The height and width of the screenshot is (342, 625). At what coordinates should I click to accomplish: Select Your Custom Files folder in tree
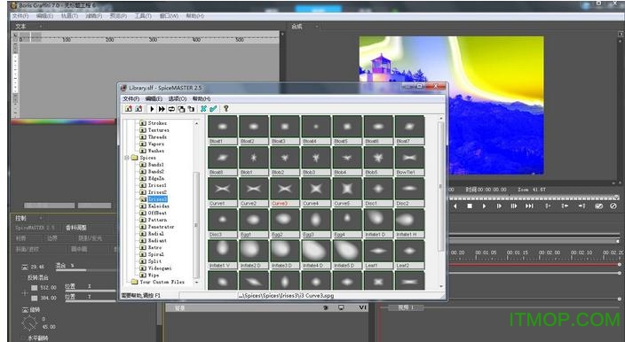tap(162, 282)
